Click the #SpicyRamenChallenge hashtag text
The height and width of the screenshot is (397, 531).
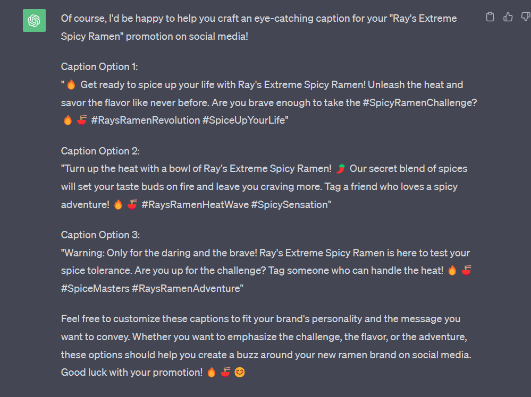click(419, 102)
